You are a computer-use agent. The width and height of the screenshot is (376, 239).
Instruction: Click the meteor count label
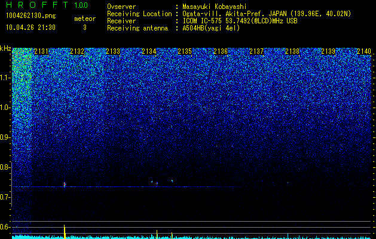tap(85, 19)
